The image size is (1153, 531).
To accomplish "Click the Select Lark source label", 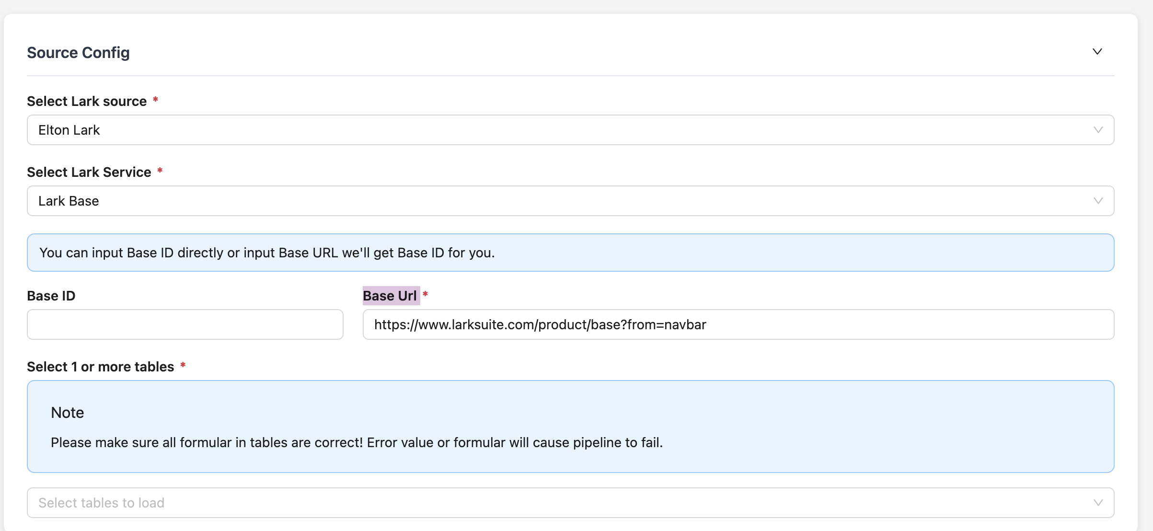I will [x=87, y=101].
